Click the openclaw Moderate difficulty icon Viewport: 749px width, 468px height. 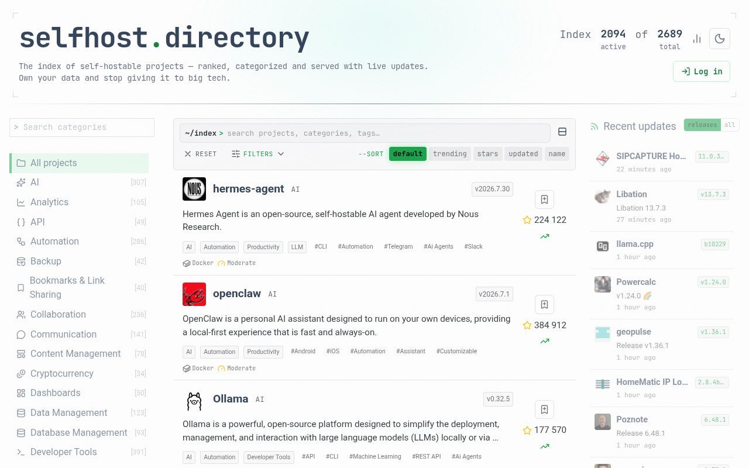pyautogui.click(x=222, y=369)
